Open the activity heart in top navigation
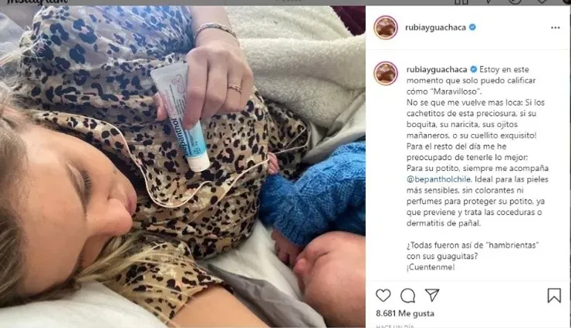 point(542,2)
